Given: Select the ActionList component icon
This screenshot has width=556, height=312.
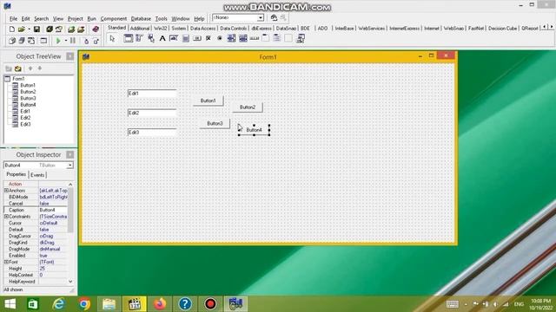Looking at the screenshot, I should (301, 38).
